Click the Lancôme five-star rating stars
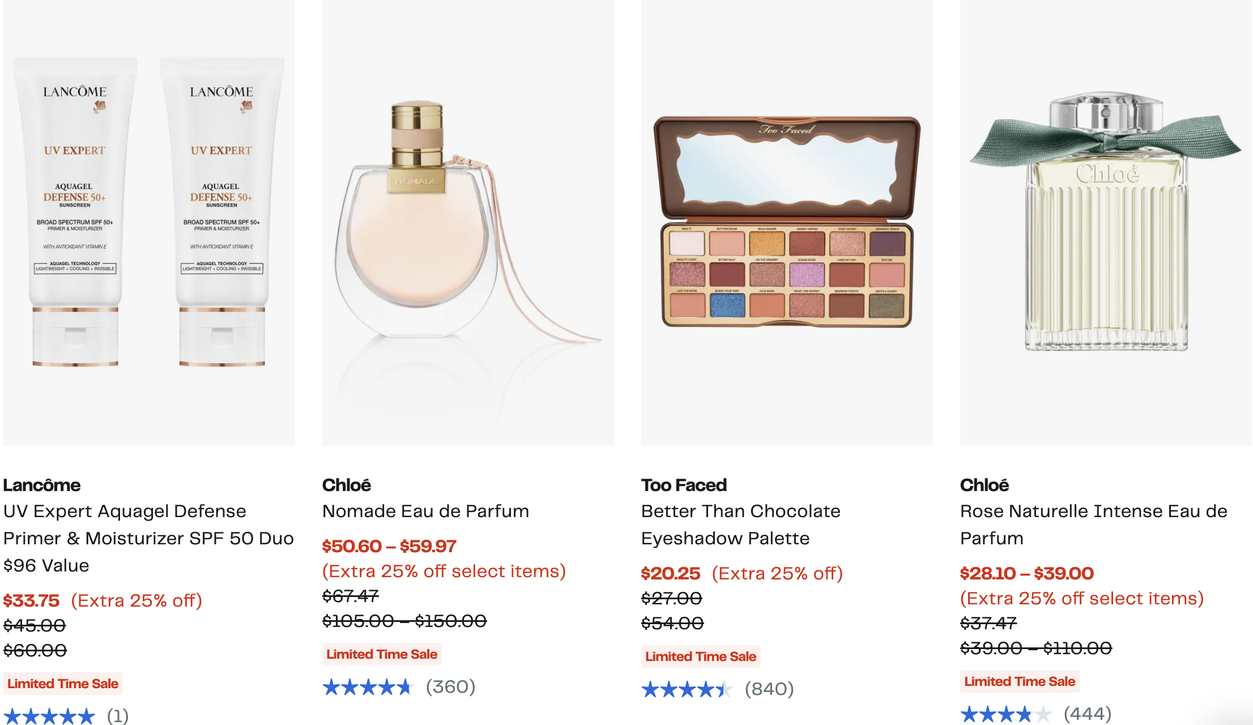 [x=49, y=716]
